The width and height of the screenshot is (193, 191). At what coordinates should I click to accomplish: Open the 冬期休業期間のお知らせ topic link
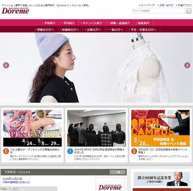click(x=16, y=182)
